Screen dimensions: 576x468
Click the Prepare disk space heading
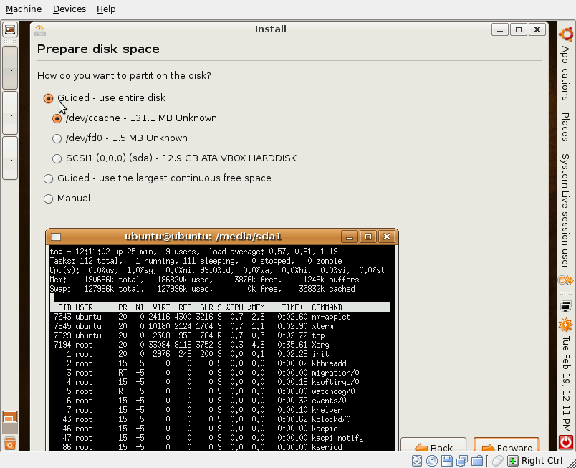(x=98, y=49)
